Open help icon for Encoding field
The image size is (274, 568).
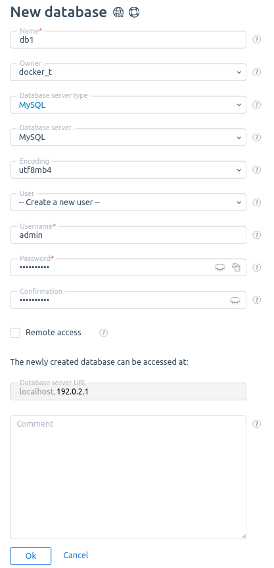[x=257, y=170]
